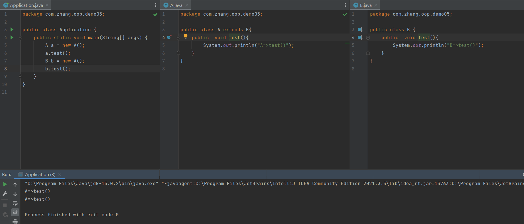Click the package statement in Application.java

[x=63, y=14]
